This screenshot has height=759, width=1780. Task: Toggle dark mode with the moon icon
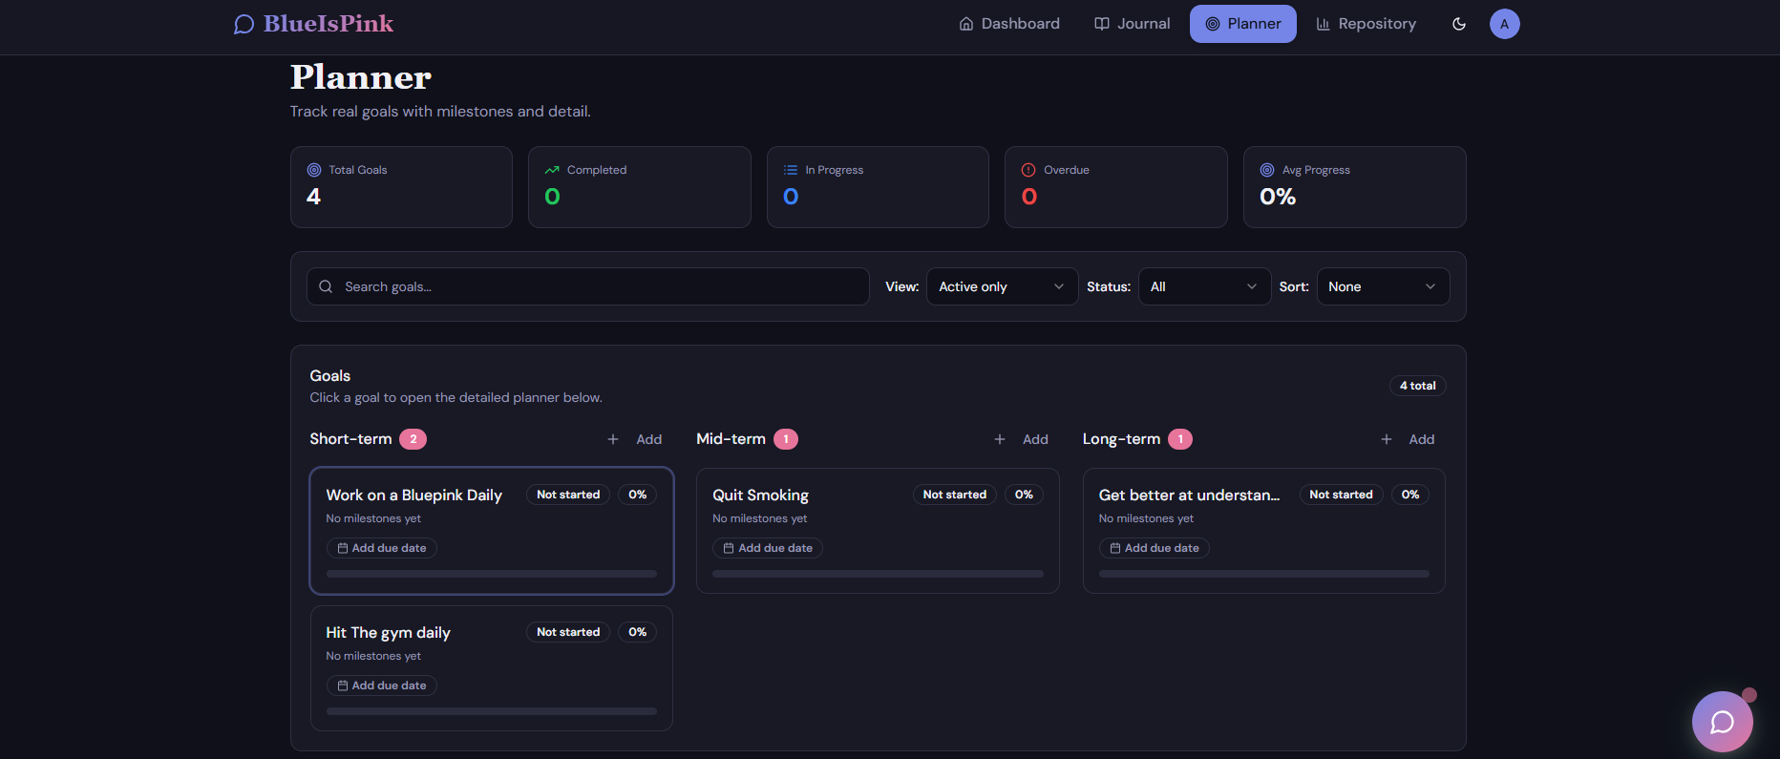pos(1459,24)
